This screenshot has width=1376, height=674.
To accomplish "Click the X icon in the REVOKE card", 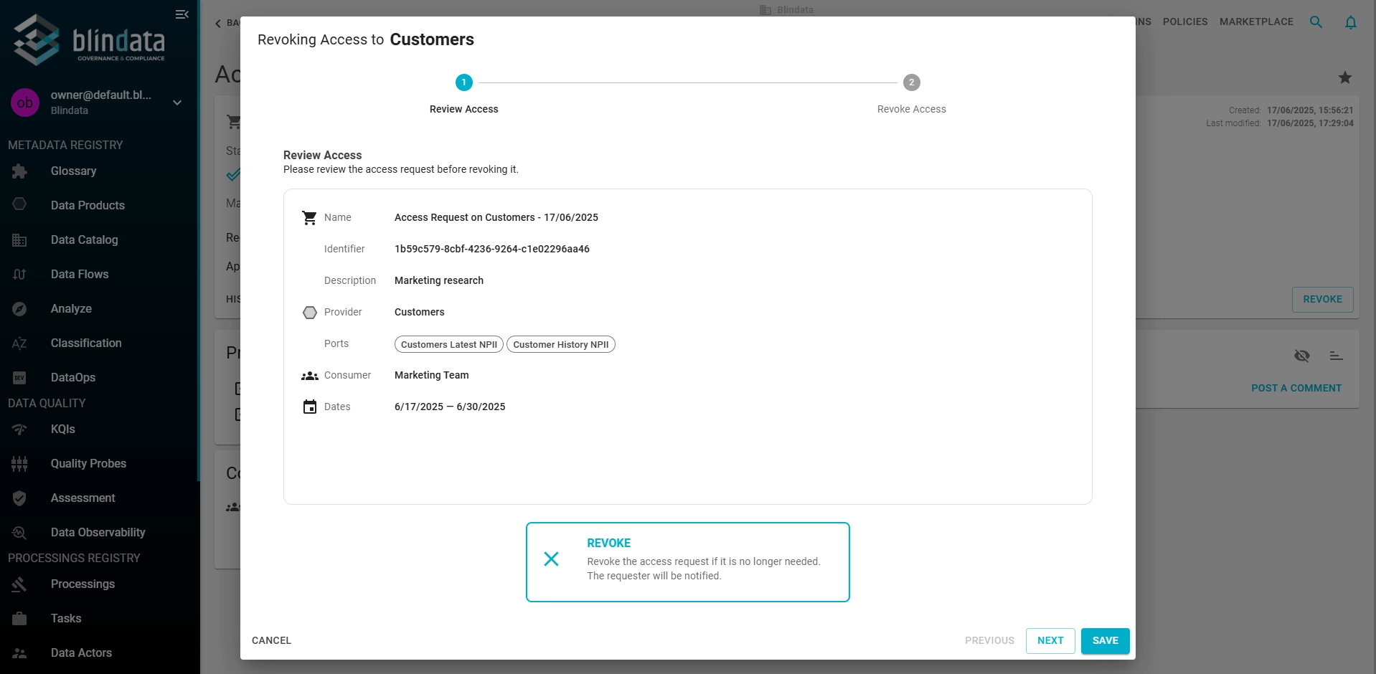I will (551, 559).
